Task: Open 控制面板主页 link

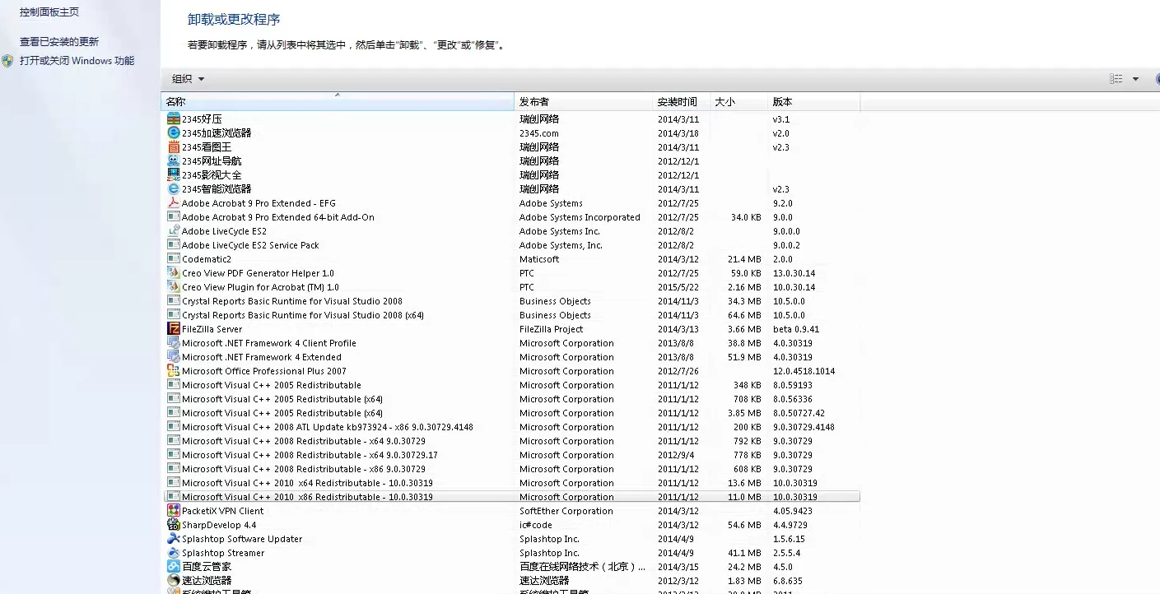Action: 49,12
